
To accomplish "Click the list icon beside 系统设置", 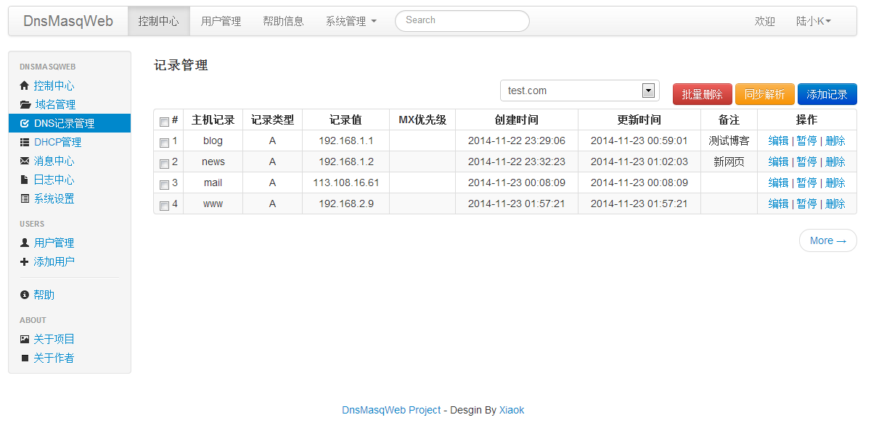I will (25, 198).
